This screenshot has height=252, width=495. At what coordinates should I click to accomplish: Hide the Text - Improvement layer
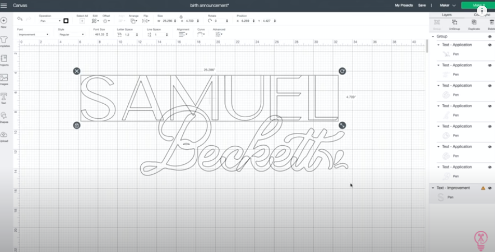point(490,188)
